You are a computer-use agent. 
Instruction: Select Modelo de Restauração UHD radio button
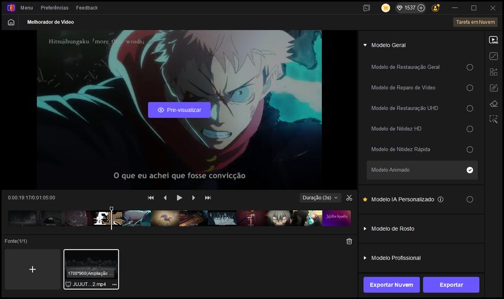(x=470, y=108)
